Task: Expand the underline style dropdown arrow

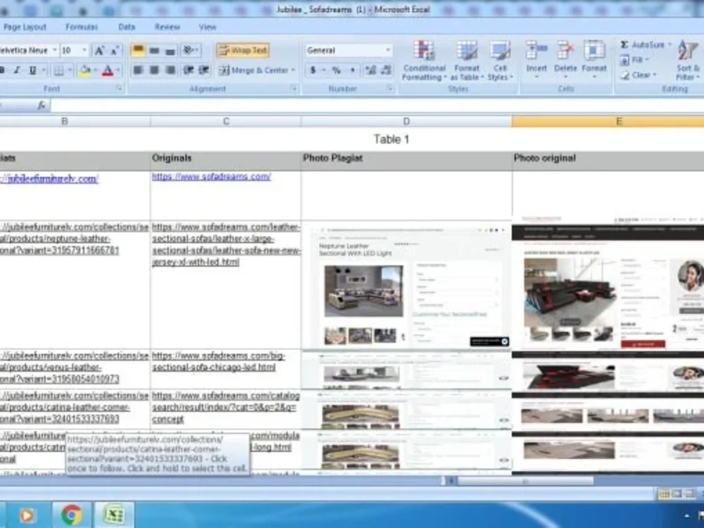Action: 44,70
